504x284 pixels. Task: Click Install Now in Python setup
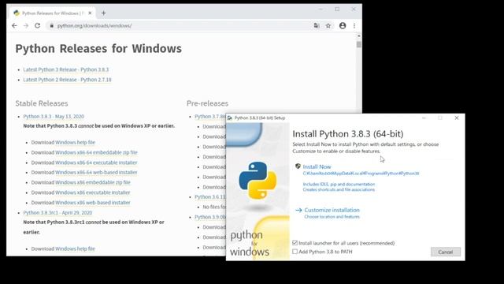(x=317, y=166)
